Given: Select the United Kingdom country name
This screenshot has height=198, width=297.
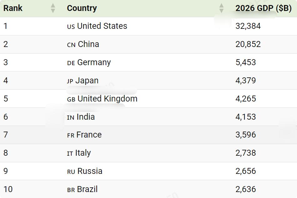Looking at the screenshot, I should pyautogui.click(x=108, y=98).
